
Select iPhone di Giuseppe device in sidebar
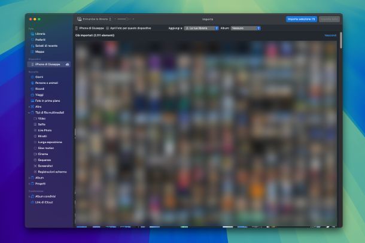49,64
